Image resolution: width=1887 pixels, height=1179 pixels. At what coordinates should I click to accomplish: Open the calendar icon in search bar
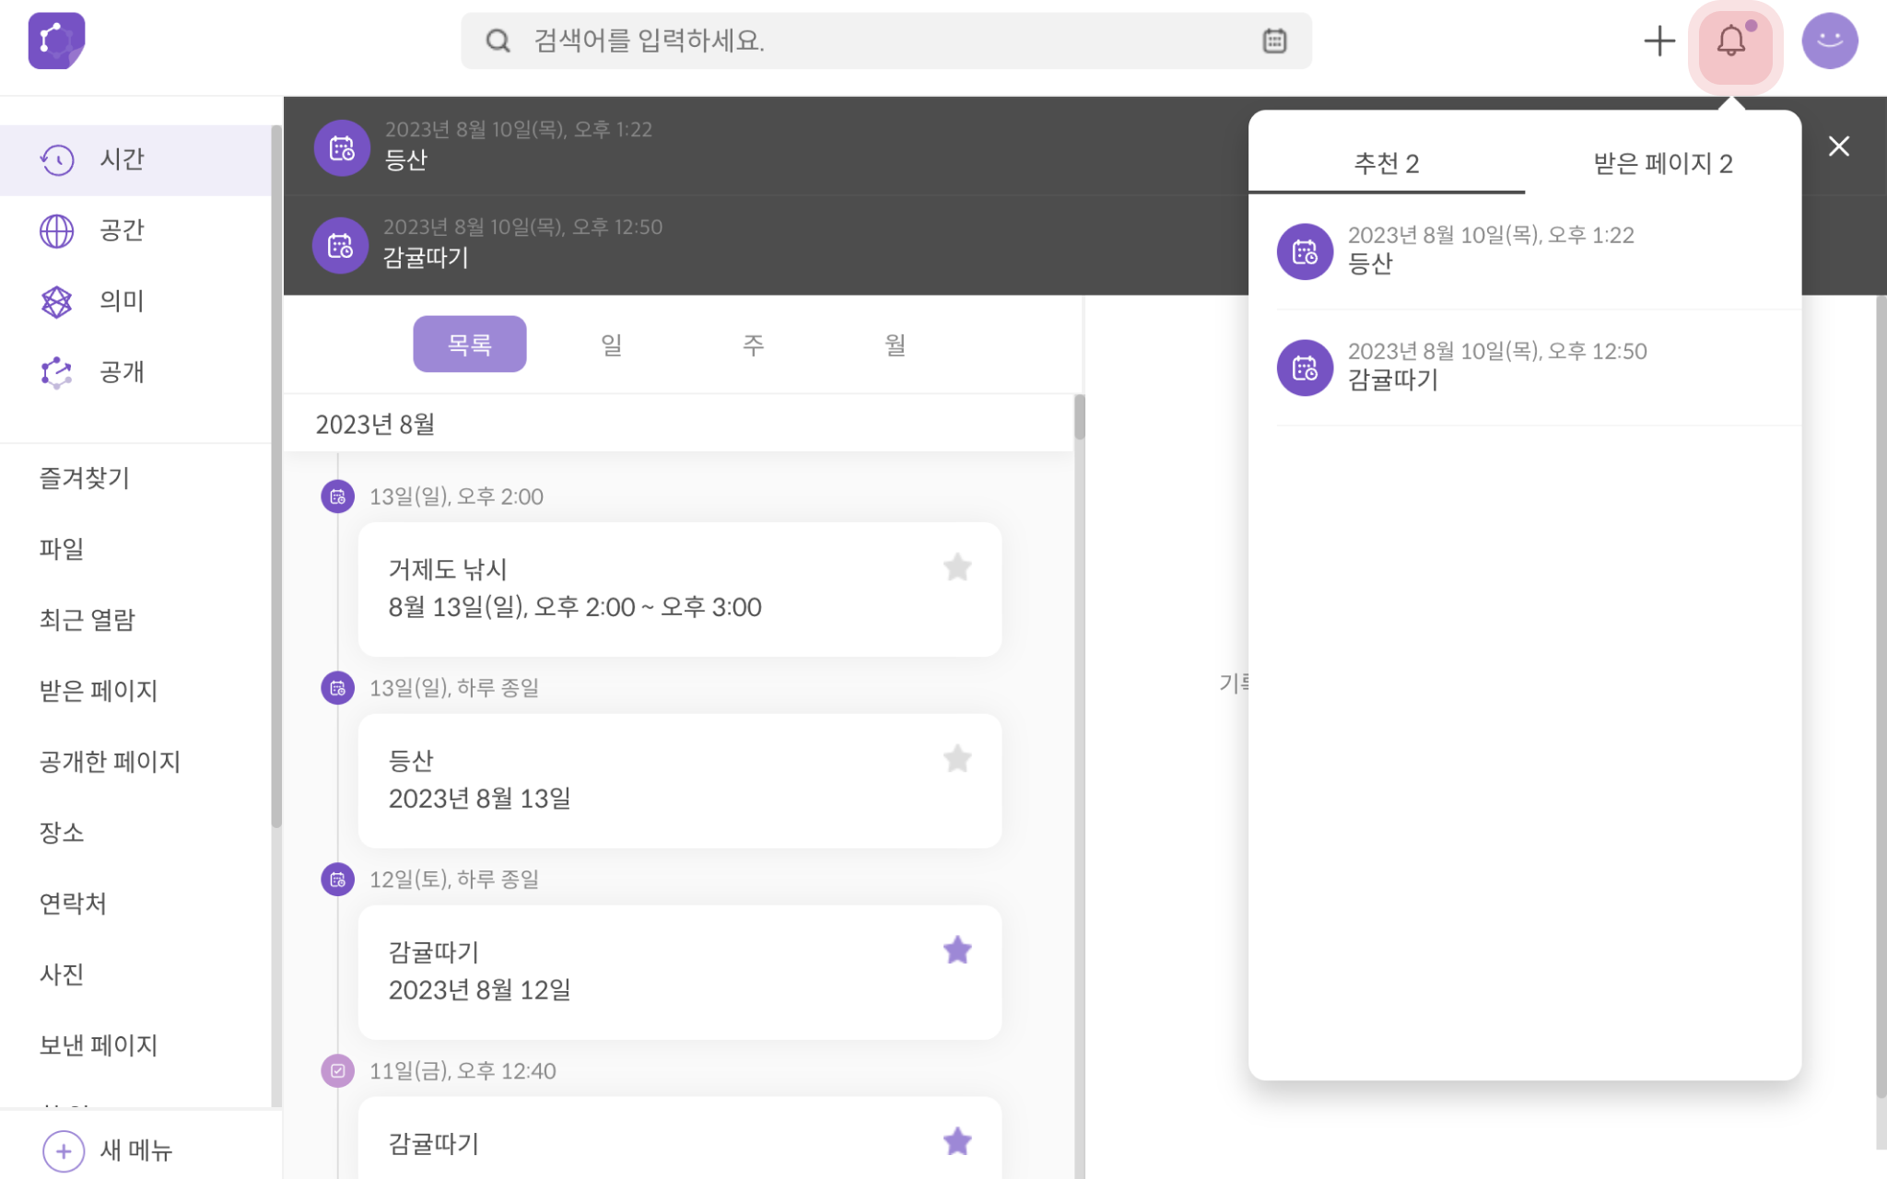click(1274, 41)
